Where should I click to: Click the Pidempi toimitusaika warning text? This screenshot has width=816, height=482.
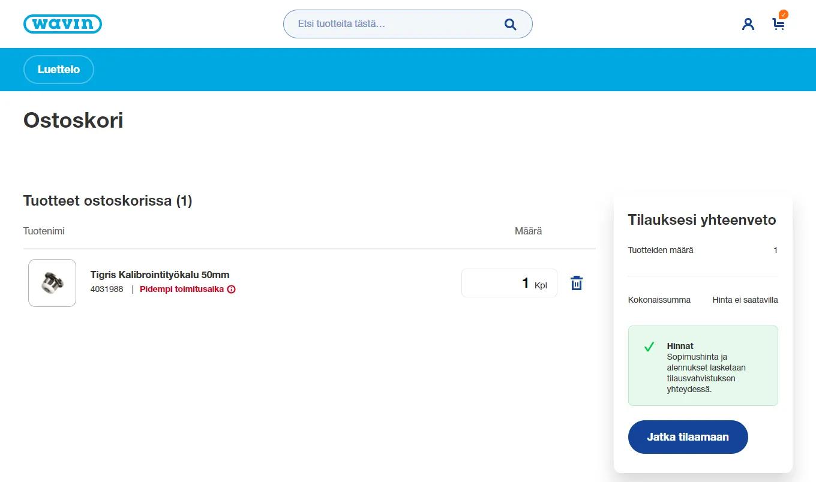[182, 290]
